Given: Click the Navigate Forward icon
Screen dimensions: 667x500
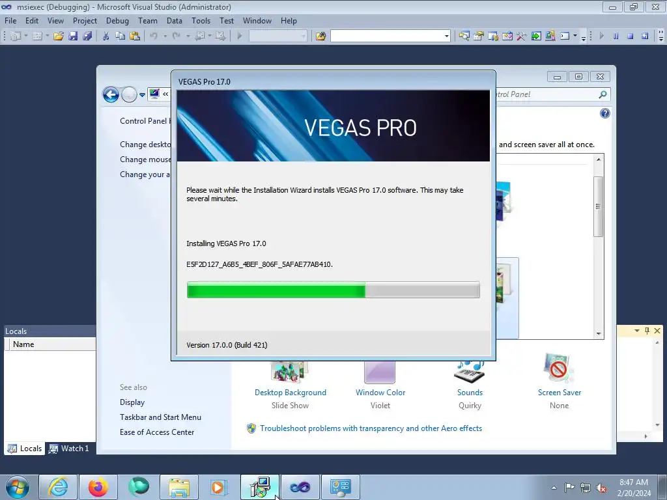Looking at the screenshot, I should coord(220,36).
